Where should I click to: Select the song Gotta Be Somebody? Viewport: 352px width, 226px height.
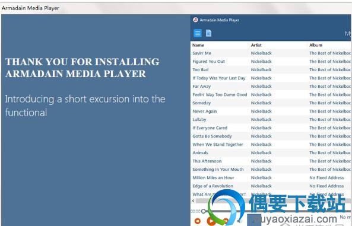pos(212,136)
